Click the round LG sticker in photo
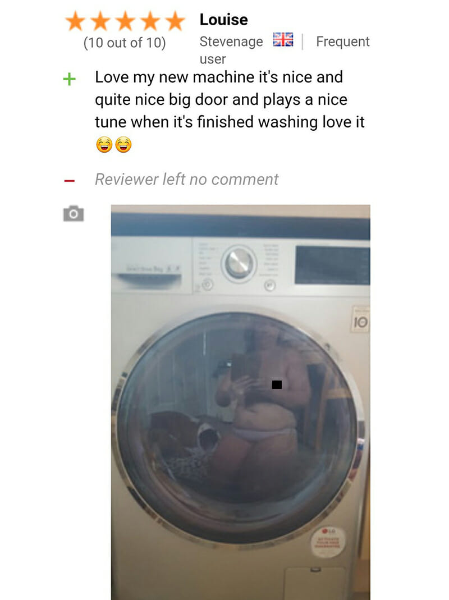The height and width of the screenshot is (600, 449). (x=328, y=542)
